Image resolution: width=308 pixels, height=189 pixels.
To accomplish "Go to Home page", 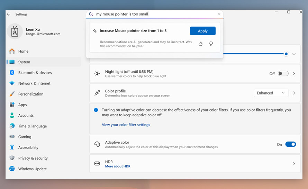I will [x=44, y=51].
